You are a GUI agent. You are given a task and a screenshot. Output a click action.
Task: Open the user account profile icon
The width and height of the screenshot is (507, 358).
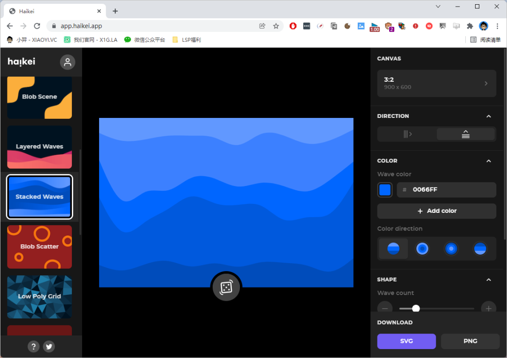(x=67, y=62)
